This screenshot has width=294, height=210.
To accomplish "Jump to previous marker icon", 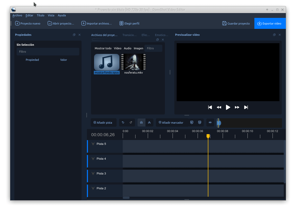I will coord(192,123).
